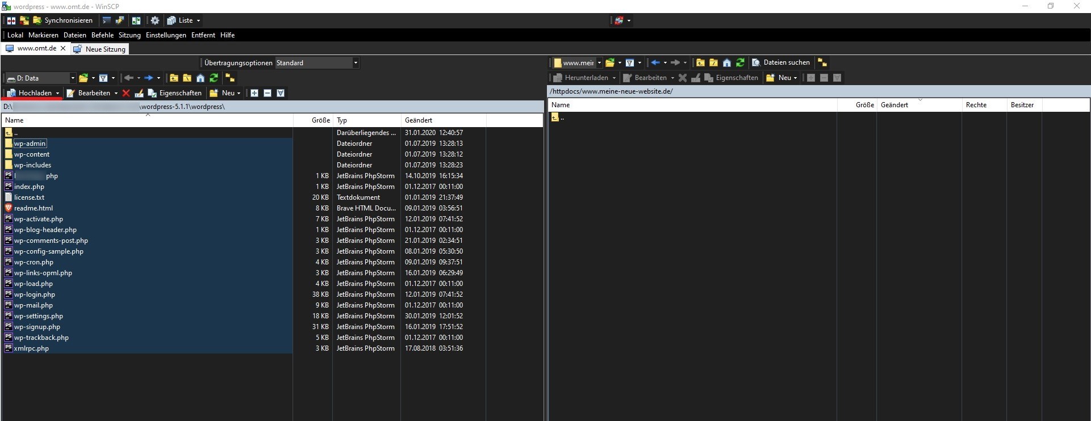Open the Dateien menu
Viewport: 1091px width, 421px height.
(x=75, y=35)
